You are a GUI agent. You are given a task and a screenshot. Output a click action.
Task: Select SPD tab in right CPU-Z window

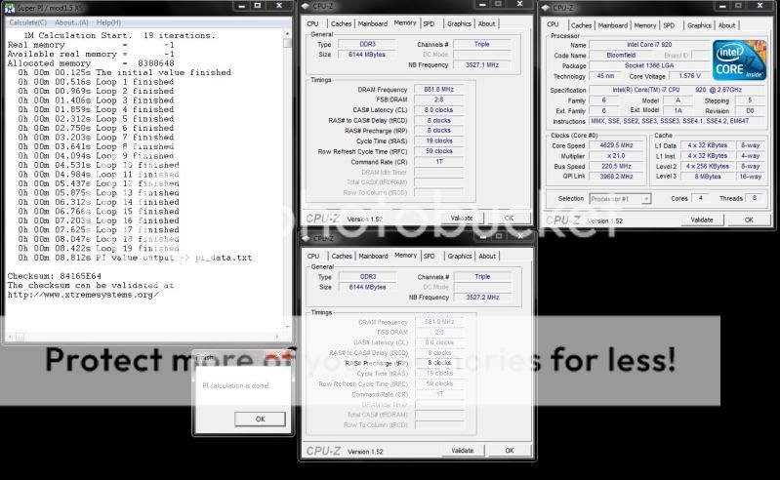click(x=669, y=25)
